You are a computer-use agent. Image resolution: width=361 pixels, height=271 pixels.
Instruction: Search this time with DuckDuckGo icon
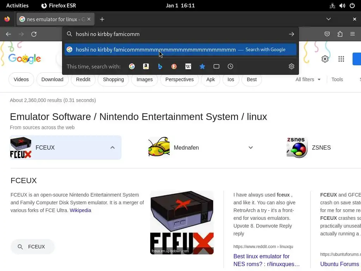point(174,66)
